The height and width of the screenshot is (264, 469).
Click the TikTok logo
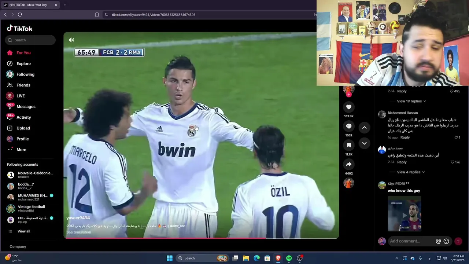19,28
